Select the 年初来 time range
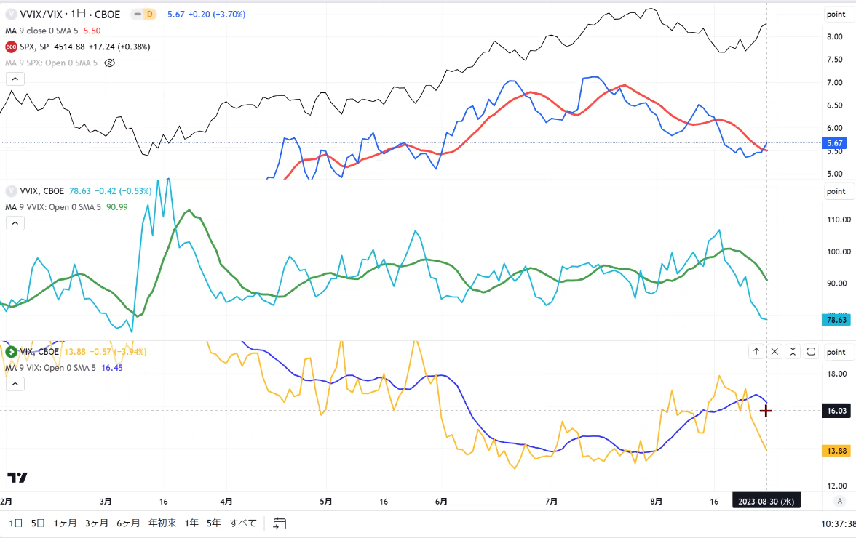 (162, 523)
